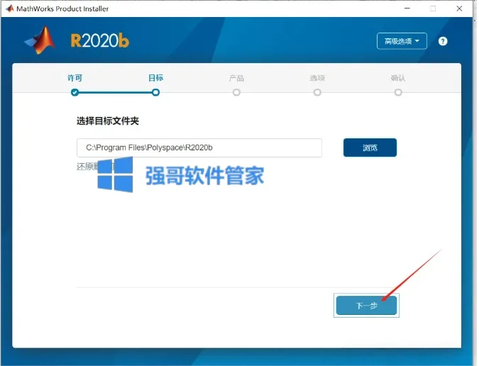Click the 选择目标文件夹 heading

tap(108, 121)
